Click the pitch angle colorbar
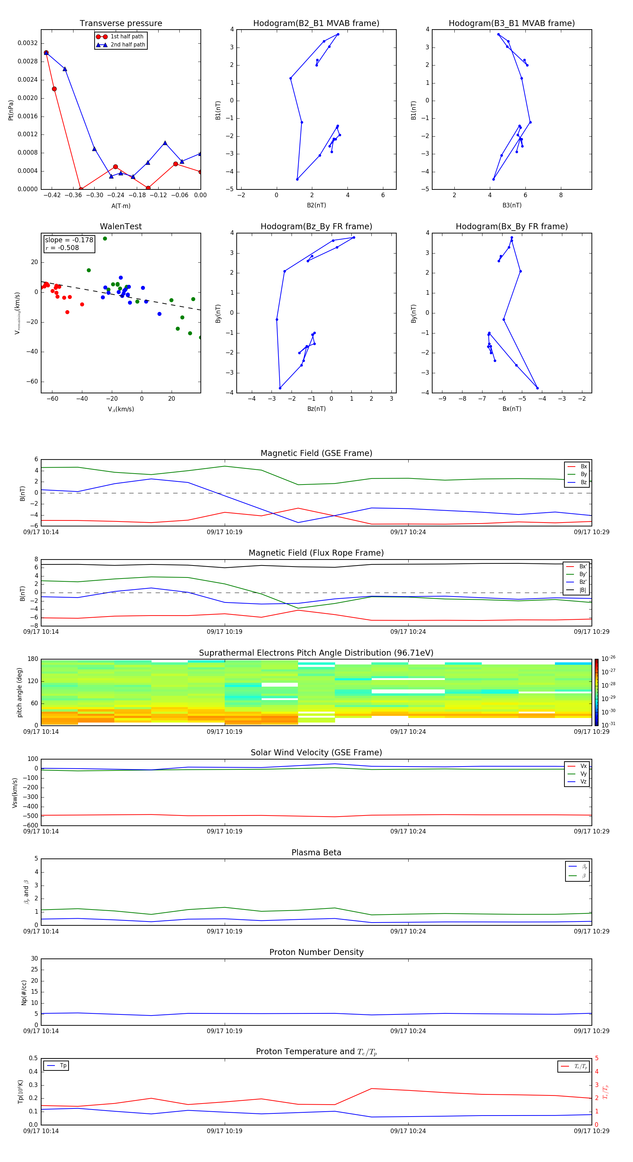Image resolution: width=633 pixels, height=1162 pixels. (x=596, y=692)
